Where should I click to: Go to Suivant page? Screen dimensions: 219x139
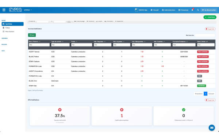pyautogui.click(x=211, y=94)
